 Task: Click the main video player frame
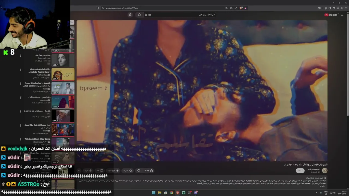click(x=202, y=91)
